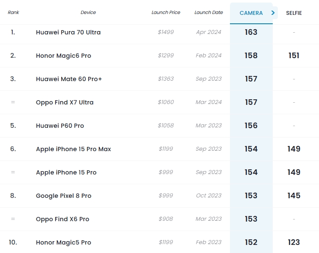Sort by the Launch Date column header
This screenshot has height=253, width=319.
(x=209, y=12)
